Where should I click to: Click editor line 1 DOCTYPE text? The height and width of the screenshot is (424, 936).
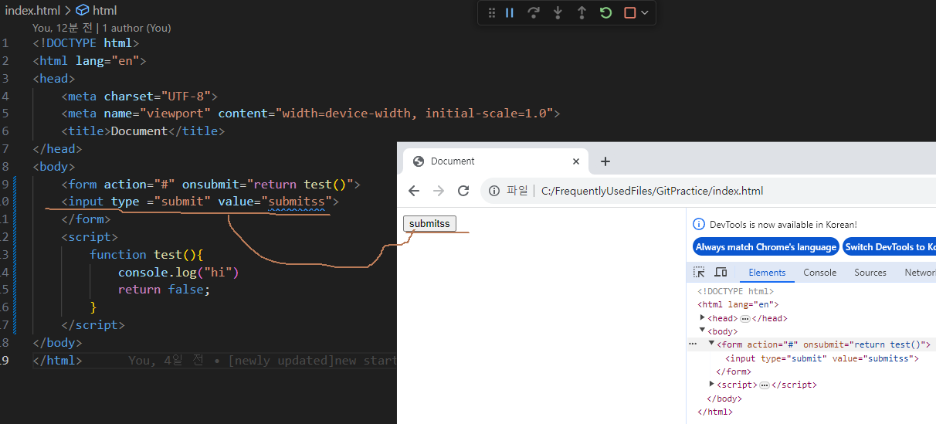click(86, 42)
